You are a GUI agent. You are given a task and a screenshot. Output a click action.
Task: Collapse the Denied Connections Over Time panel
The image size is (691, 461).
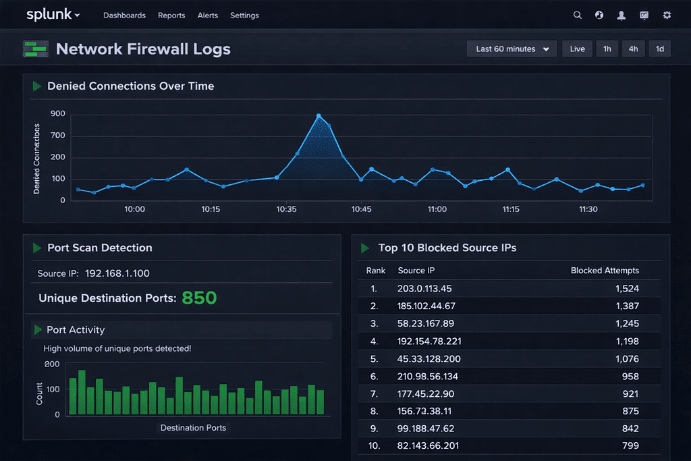[x=36, y=86]
